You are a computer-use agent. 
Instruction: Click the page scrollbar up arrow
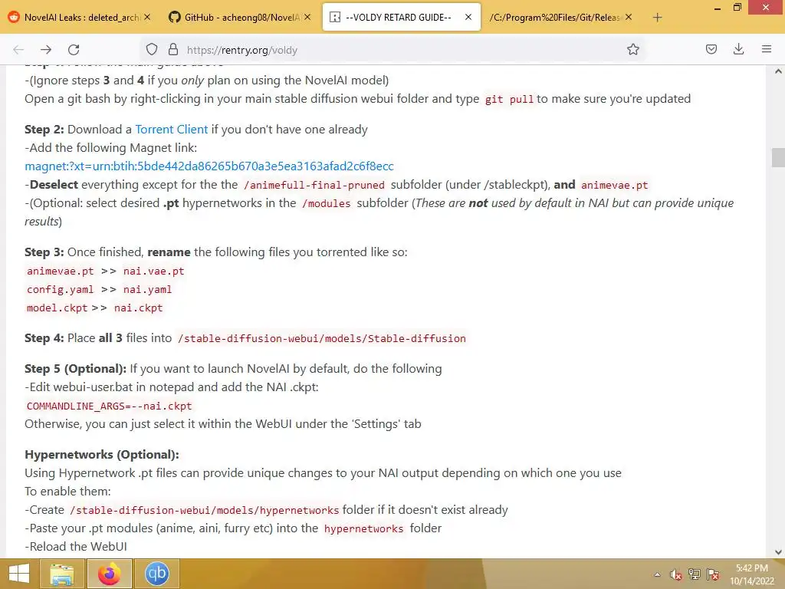click(x=778, y=71)
